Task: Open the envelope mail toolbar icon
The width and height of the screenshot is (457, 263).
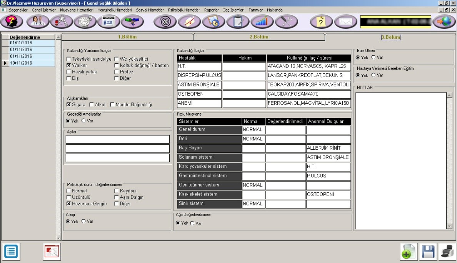Action: point(346,22)
